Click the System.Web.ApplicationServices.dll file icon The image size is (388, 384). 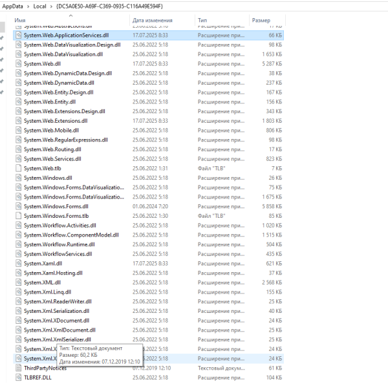click(x=18, y=35)
